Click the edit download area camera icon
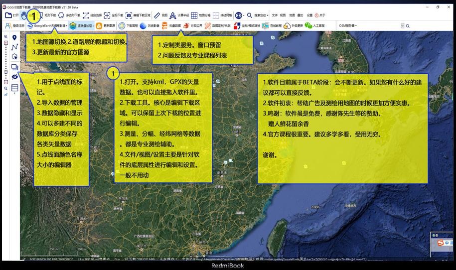Screen dimensions: 456x270 tap(129, 15)
